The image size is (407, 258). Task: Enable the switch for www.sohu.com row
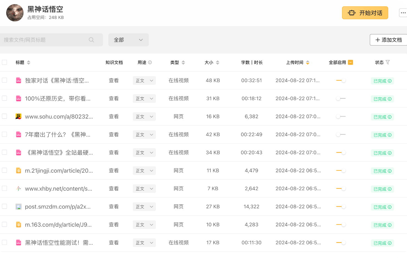point(341,116)
